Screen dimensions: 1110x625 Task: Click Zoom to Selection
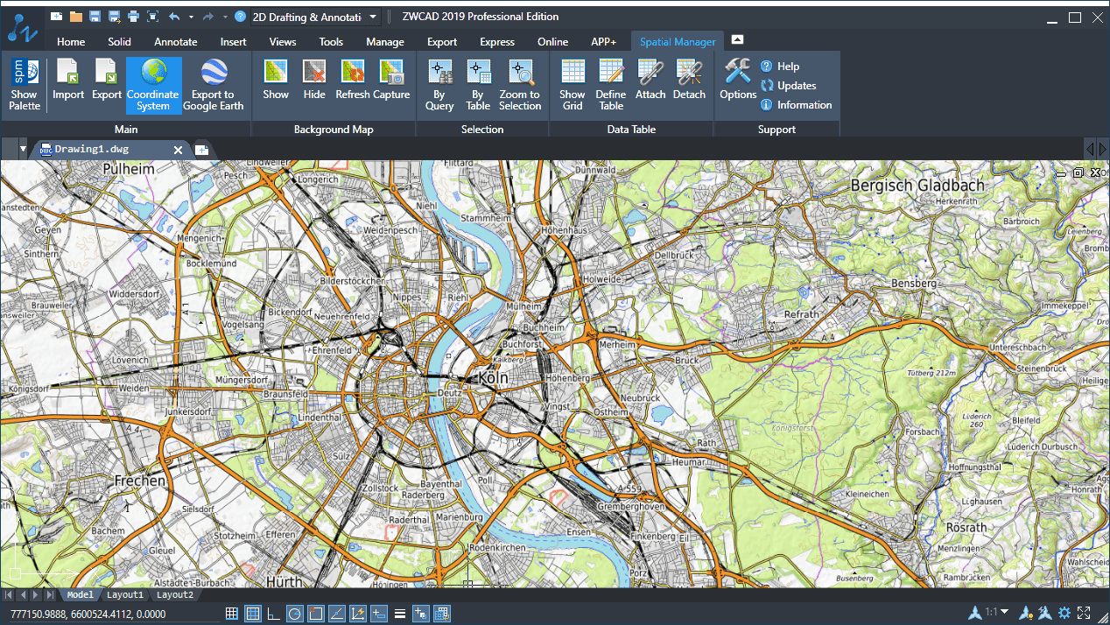coord(520,86)
